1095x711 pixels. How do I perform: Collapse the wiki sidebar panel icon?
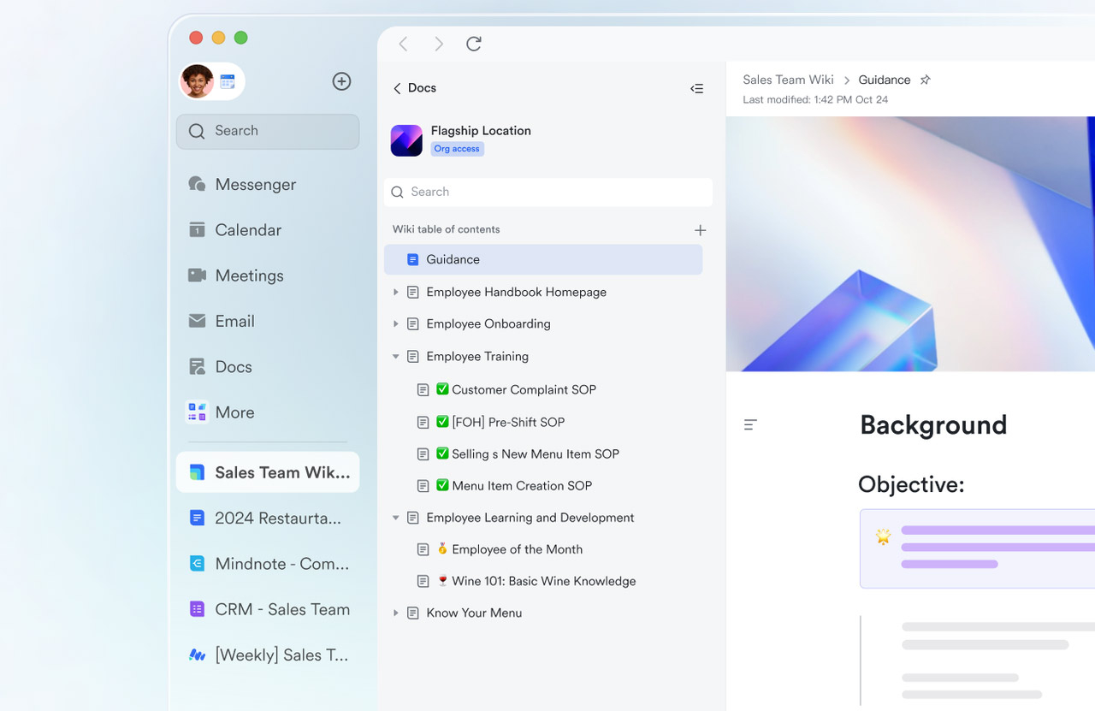point(697,88)
